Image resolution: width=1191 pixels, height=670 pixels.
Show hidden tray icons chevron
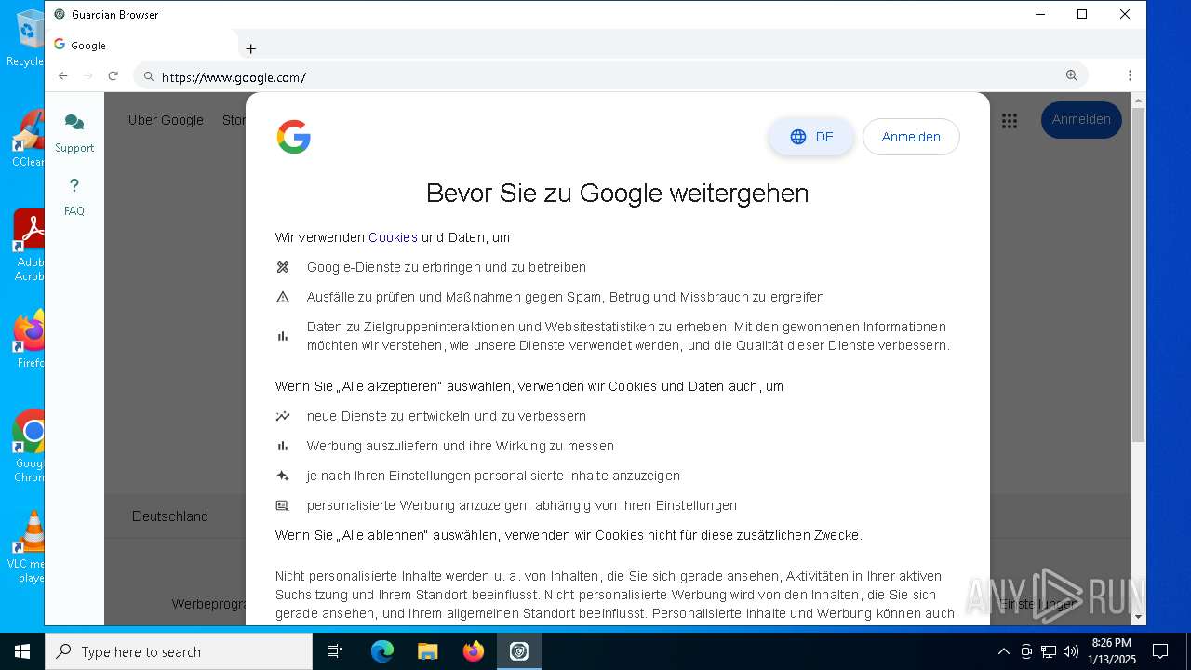pos(1003,651)
